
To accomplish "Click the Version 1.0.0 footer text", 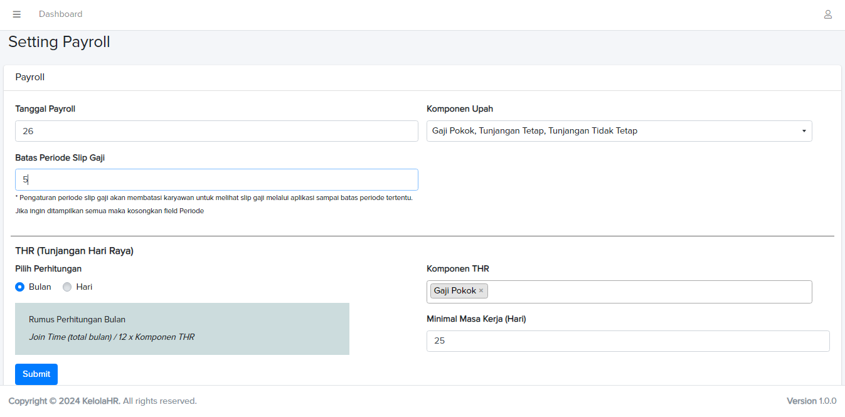I will coord(811,401).
